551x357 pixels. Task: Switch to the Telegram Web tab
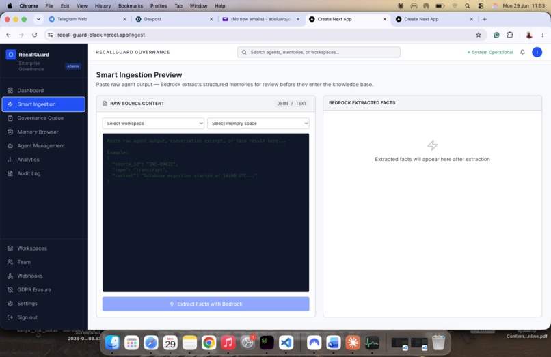coord(87,19)
